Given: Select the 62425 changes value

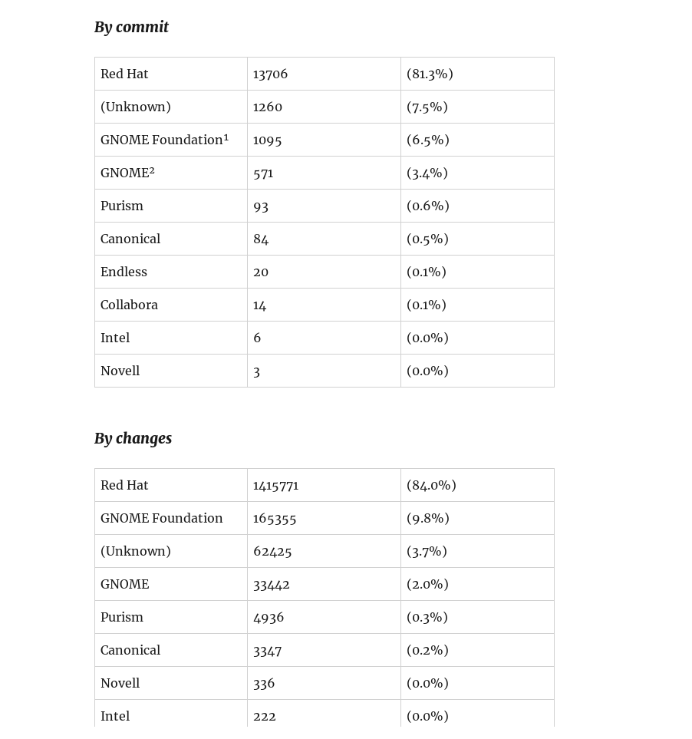Looking at the screenshot, I should click(272, 551).
